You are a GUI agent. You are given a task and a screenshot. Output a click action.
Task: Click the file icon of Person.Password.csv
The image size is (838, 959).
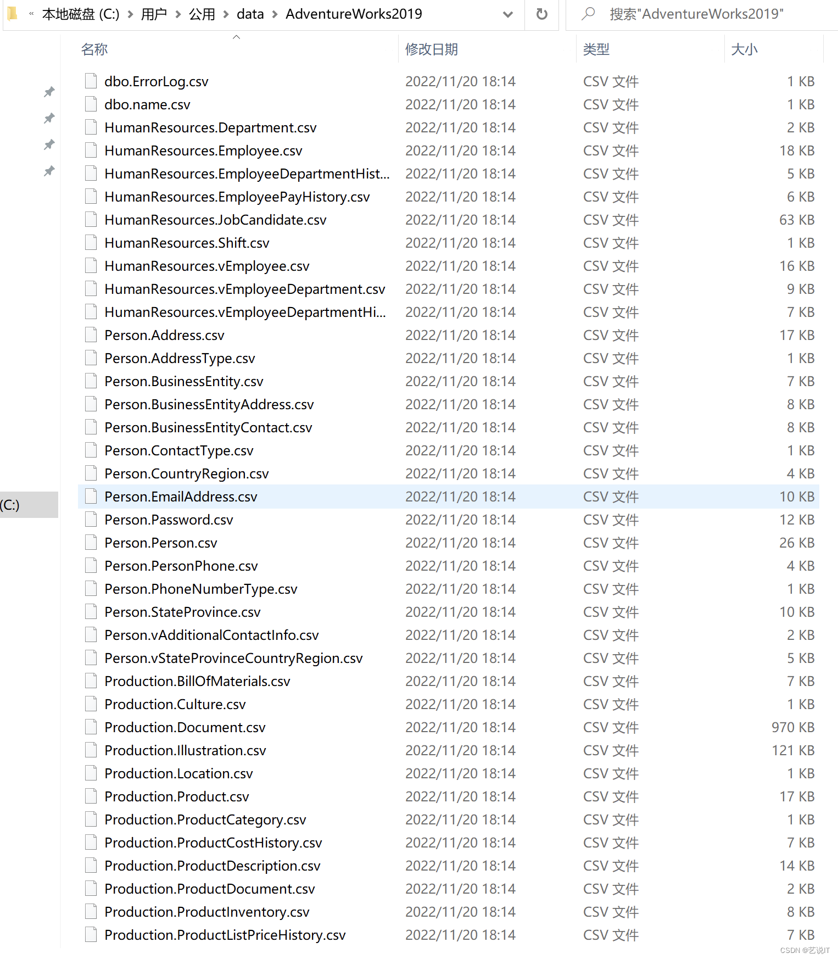point(91,519)
